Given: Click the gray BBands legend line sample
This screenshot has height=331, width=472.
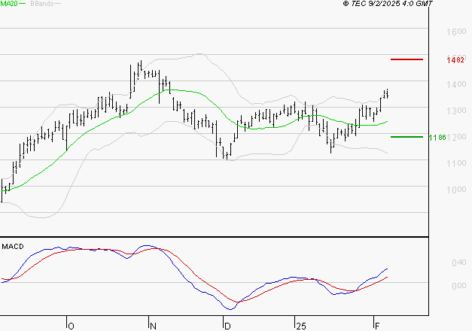Looking at the screenshot, I should click(x=57, y=4).
